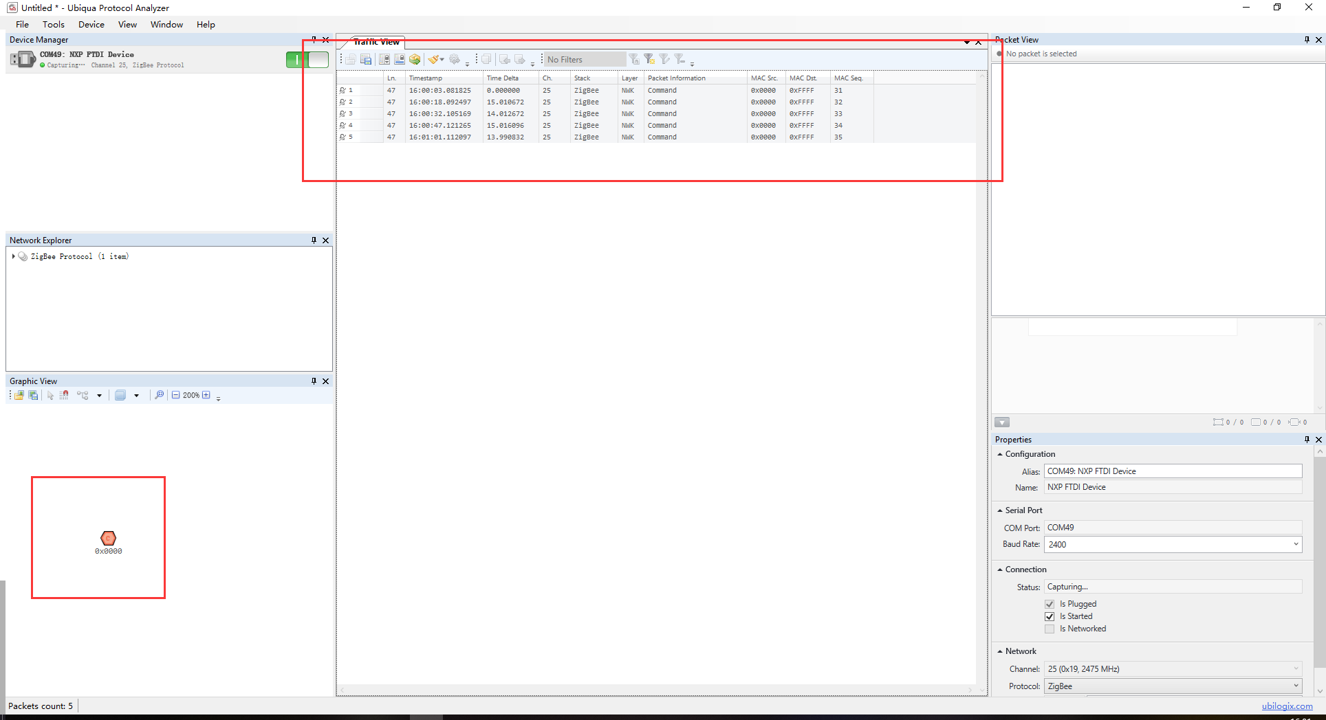
Task: Click the zoom-to-fit magnifier in Graphic View
Action: (x=159, y=396)
